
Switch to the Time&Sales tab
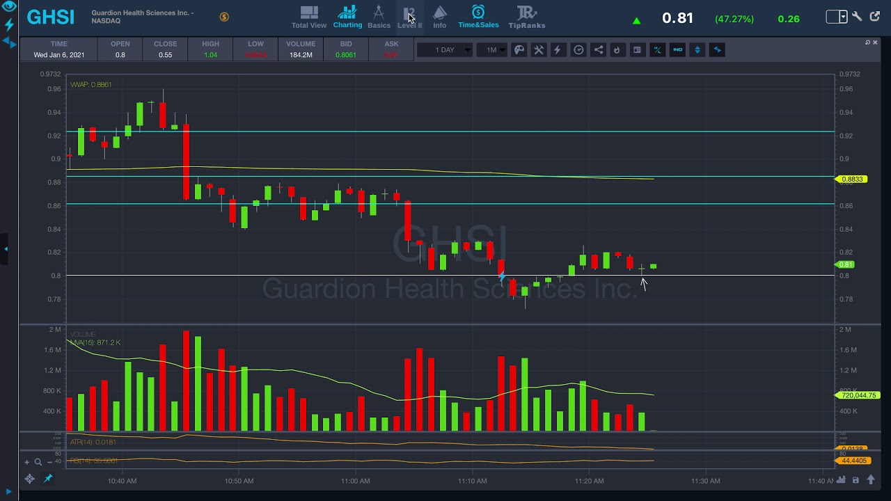point(478,17)
